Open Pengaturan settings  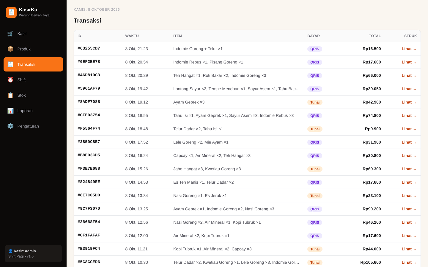pyautogui.click(x=33, y=126)
